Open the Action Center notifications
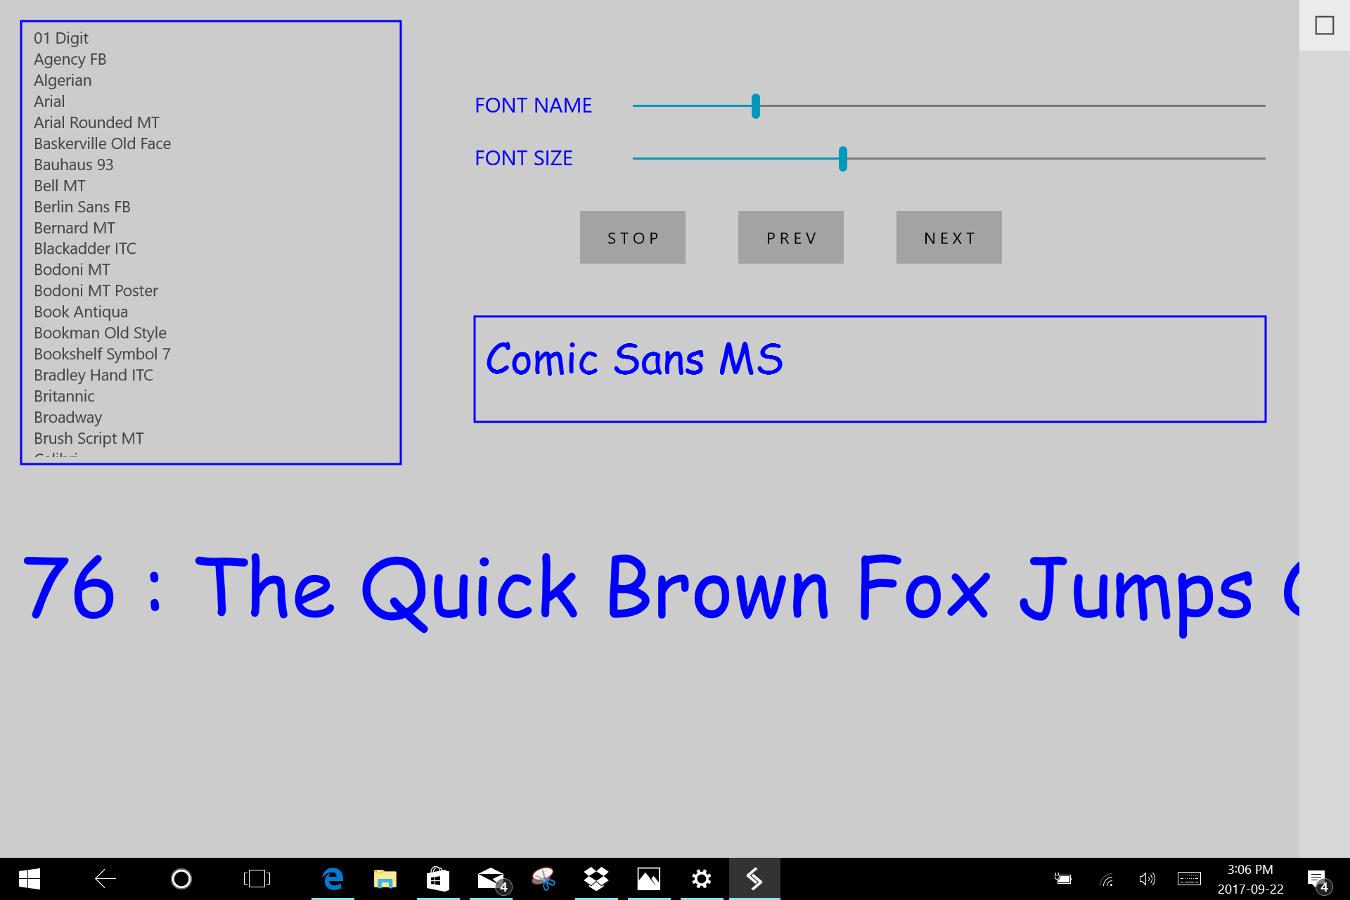This screenshot has width=1350, height=900. (1318, 879)
